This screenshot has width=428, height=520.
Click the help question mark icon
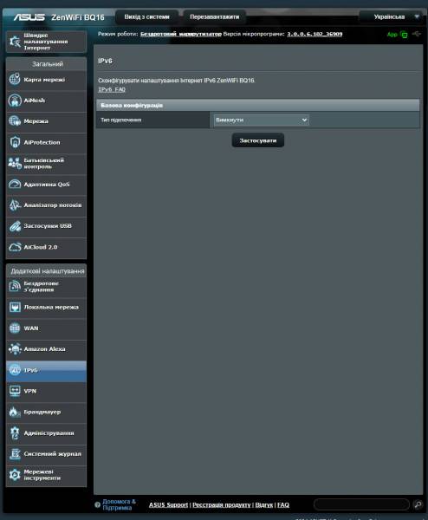tap(97, 504)
